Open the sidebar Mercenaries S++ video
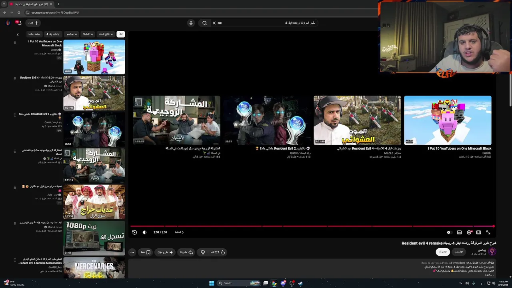 pos(94,268)
